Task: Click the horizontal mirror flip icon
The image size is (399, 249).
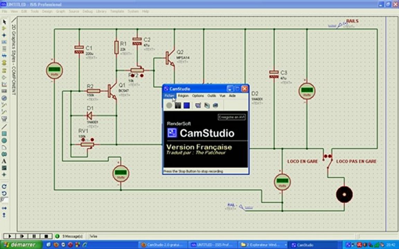Action: (4, 208)
